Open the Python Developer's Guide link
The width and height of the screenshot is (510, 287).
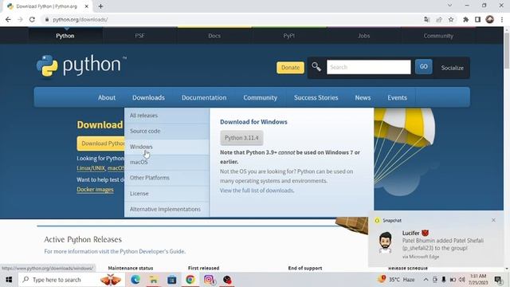point(152,251)
